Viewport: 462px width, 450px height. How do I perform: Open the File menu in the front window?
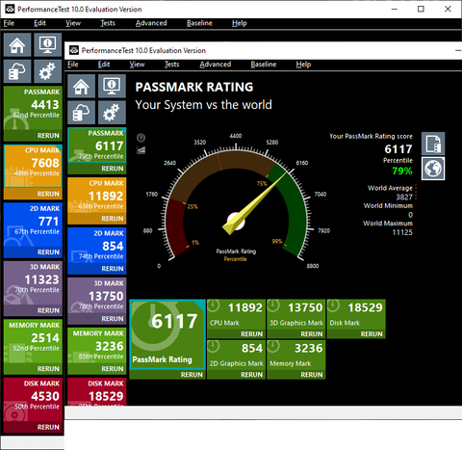tap(73, 65)
